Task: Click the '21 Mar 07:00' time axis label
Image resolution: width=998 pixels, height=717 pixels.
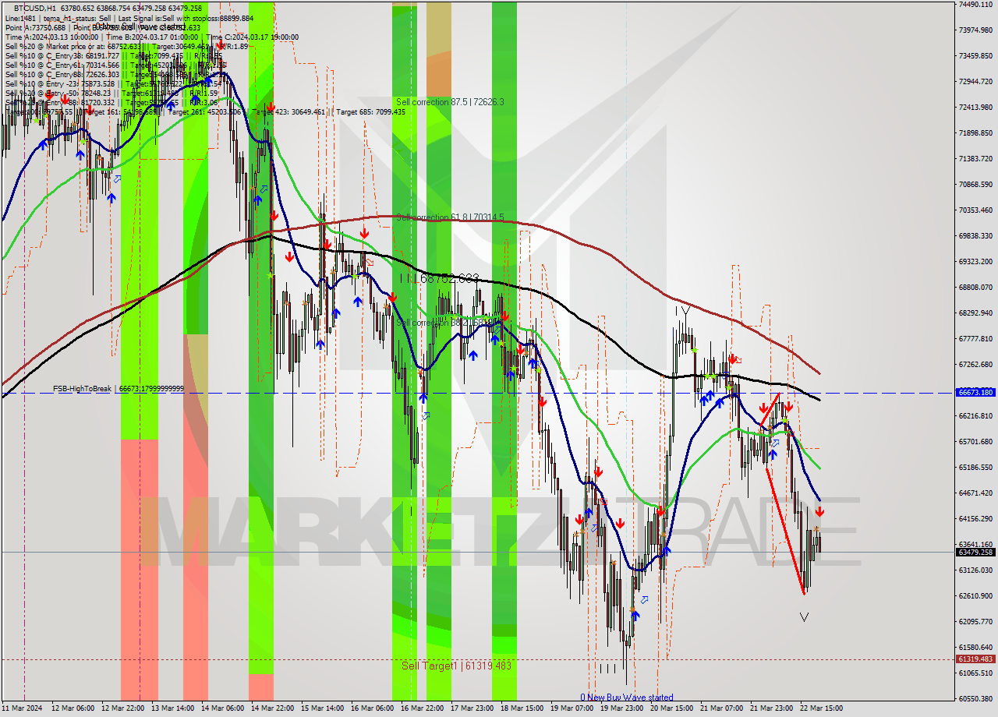Action: [721, 708]
